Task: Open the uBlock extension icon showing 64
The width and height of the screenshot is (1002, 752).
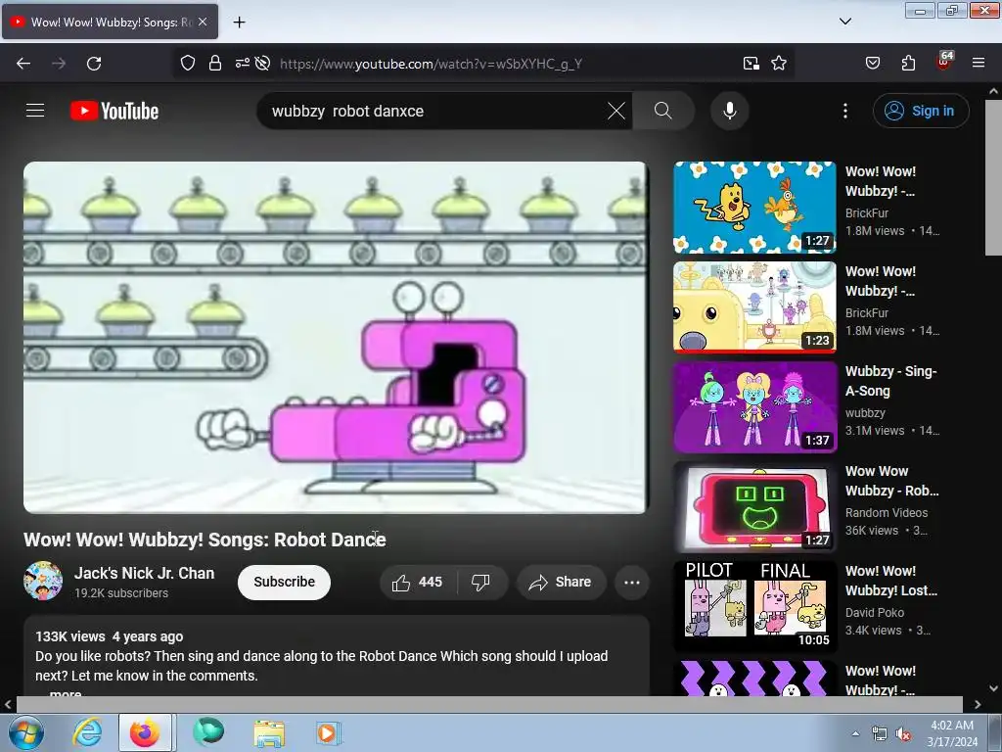Action: coord(944,62)
